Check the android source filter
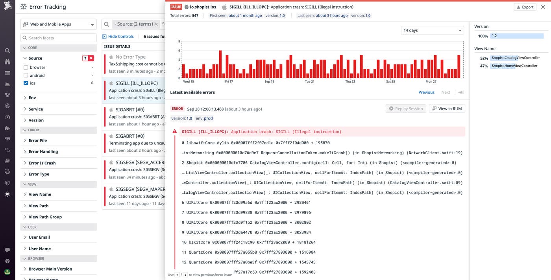Screen dimensions: 551x280 [26, 75]
